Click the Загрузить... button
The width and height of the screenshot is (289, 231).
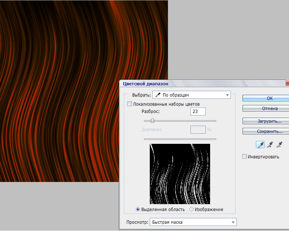click(266, 121)
